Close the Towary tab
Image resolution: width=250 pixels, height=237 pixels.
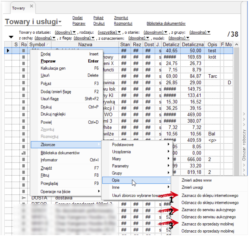click(x=32, y=6)
